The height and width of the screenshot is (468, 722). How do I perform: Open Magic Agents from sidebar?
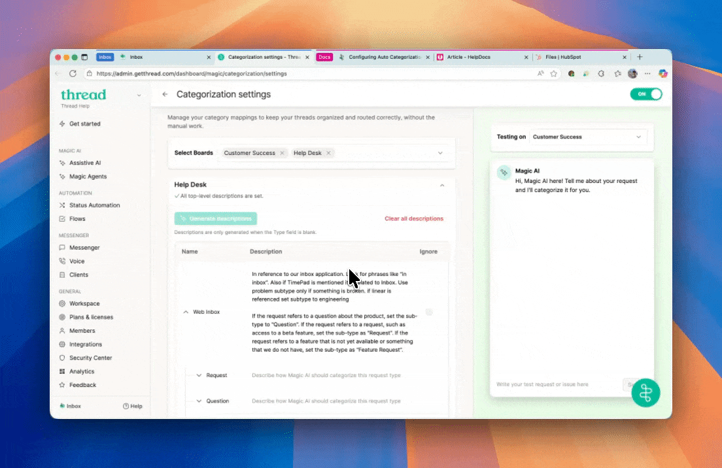(x=88, y=176)
